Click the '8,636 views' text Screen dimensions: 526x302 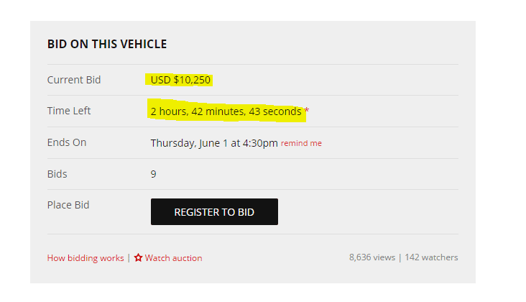pyautogui.click(x=373, y=257)
